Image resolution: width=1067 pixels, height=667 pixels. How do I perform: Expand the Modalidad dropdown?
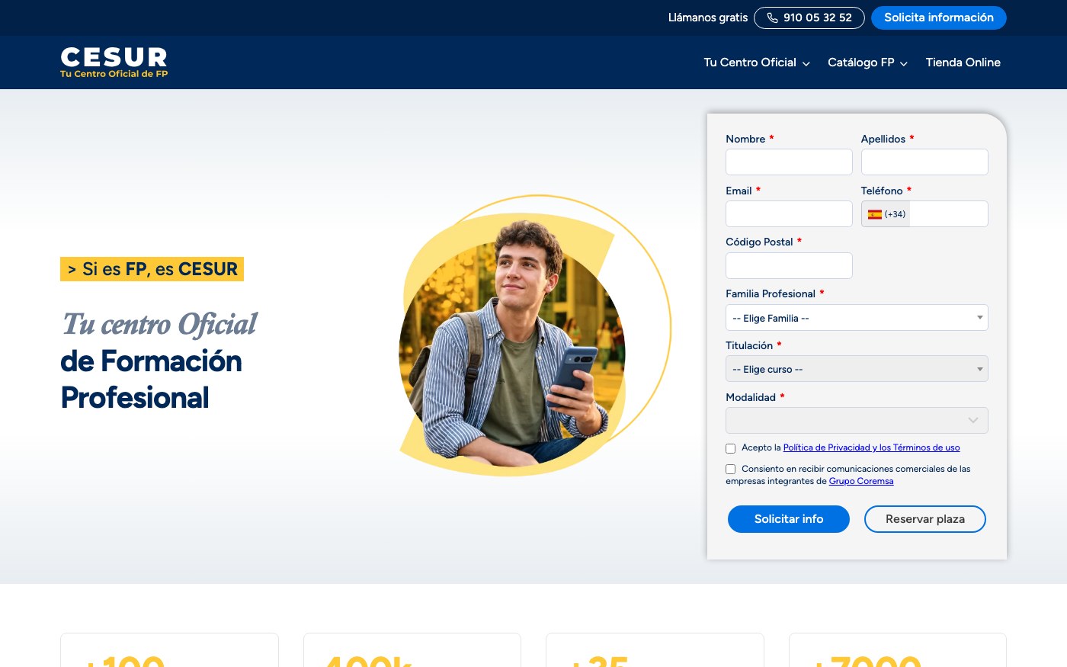pos(857,420)
